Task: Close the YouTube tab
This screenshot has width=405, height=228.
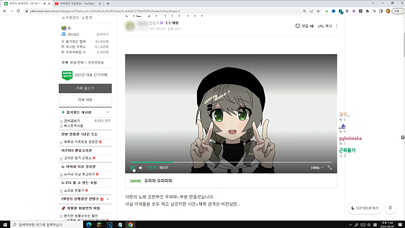Action: tap(100, 4)
